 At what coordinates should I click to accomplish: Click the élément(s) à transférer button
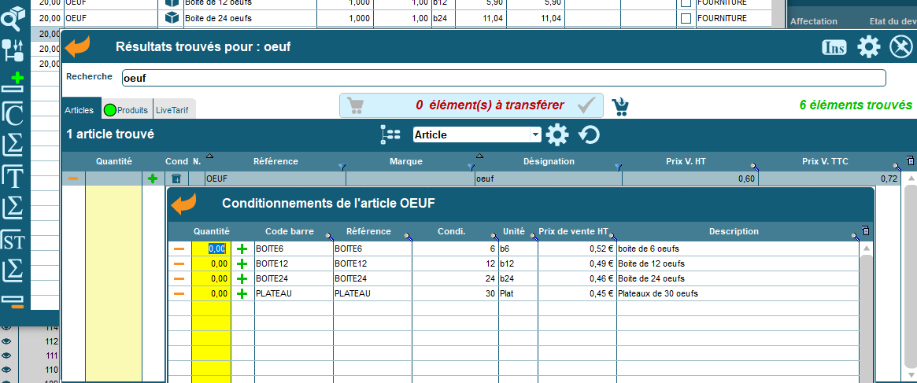click(471, 105)
